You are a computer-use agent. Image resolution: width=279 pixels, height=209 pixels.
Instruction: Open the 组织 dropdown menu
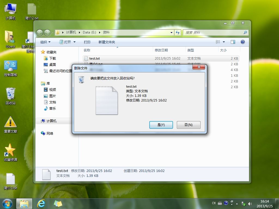[x=45, y=42]
